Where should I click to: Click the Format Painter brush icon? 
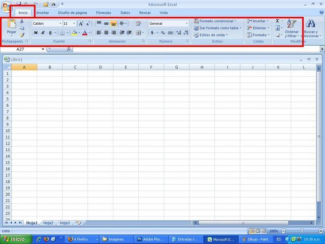tap(22, 35)
